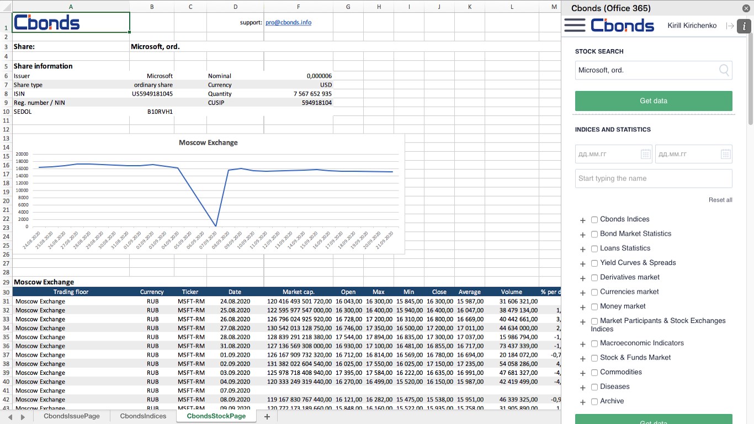Expand the Loans Statistics group

(x=583, y=249)
